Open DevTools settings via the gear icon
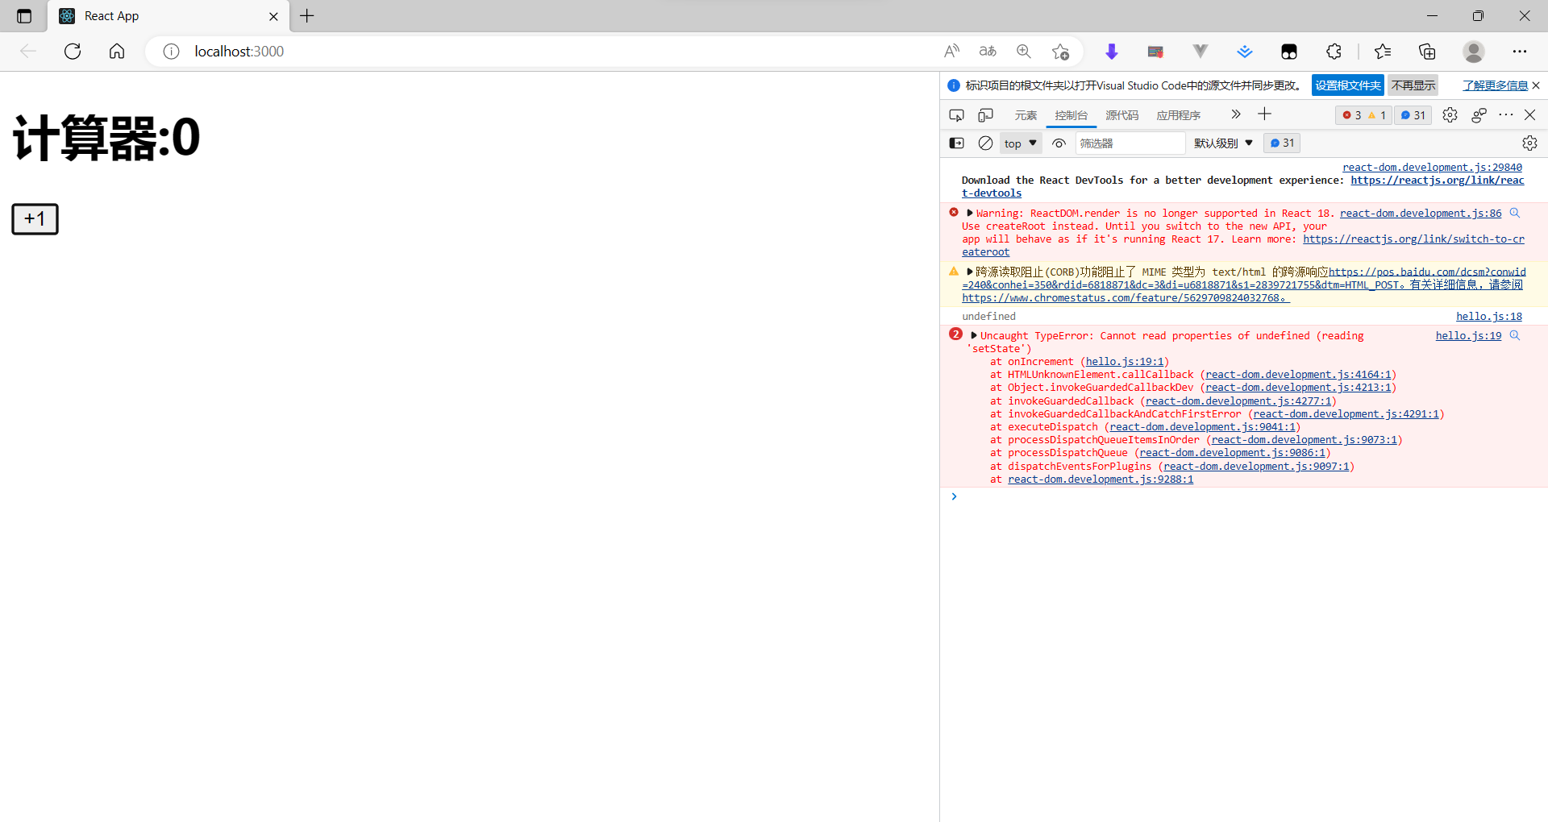Screen dimensions: 1548x822 pos(1450,114)
